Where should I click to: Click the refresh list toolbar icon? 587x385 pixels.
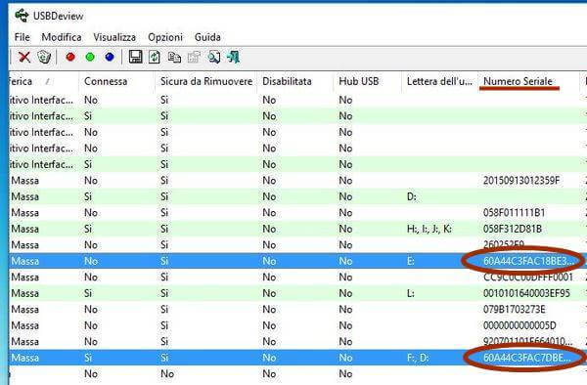pos(155,58)
